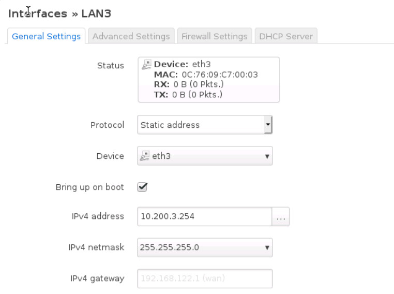The width and height of the screenshot is (394, 294).
Task: Open the Advanced Settings tab
Action: pyautogui.click(x=131, y=36)
